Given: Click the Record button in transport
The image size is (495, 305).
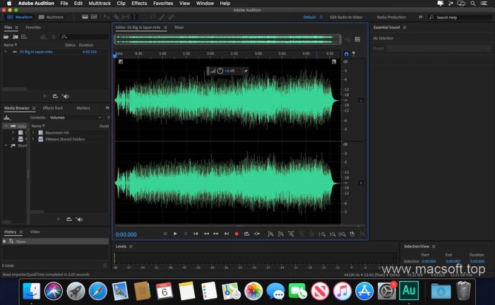Looking at the screenshot, I should (237, 234).
